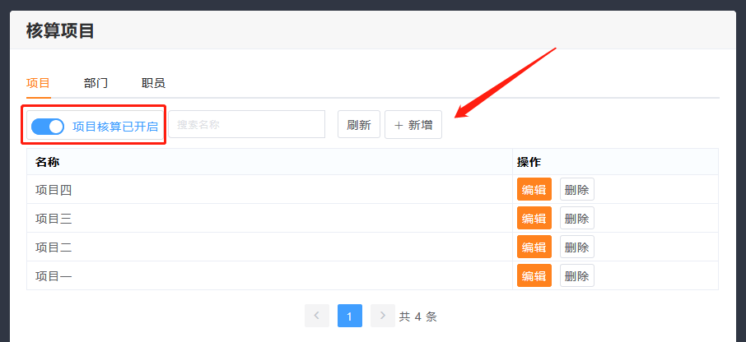This screenshot has height=342, width=746.
Task: Delete 项目三 row
Action: tap(576, 218)
